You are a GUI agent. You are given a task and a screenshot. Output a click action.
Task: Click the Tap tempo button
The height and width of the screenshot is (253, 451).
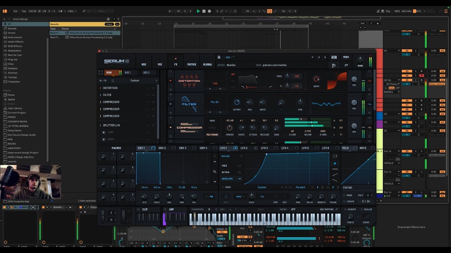pos(24,11)
